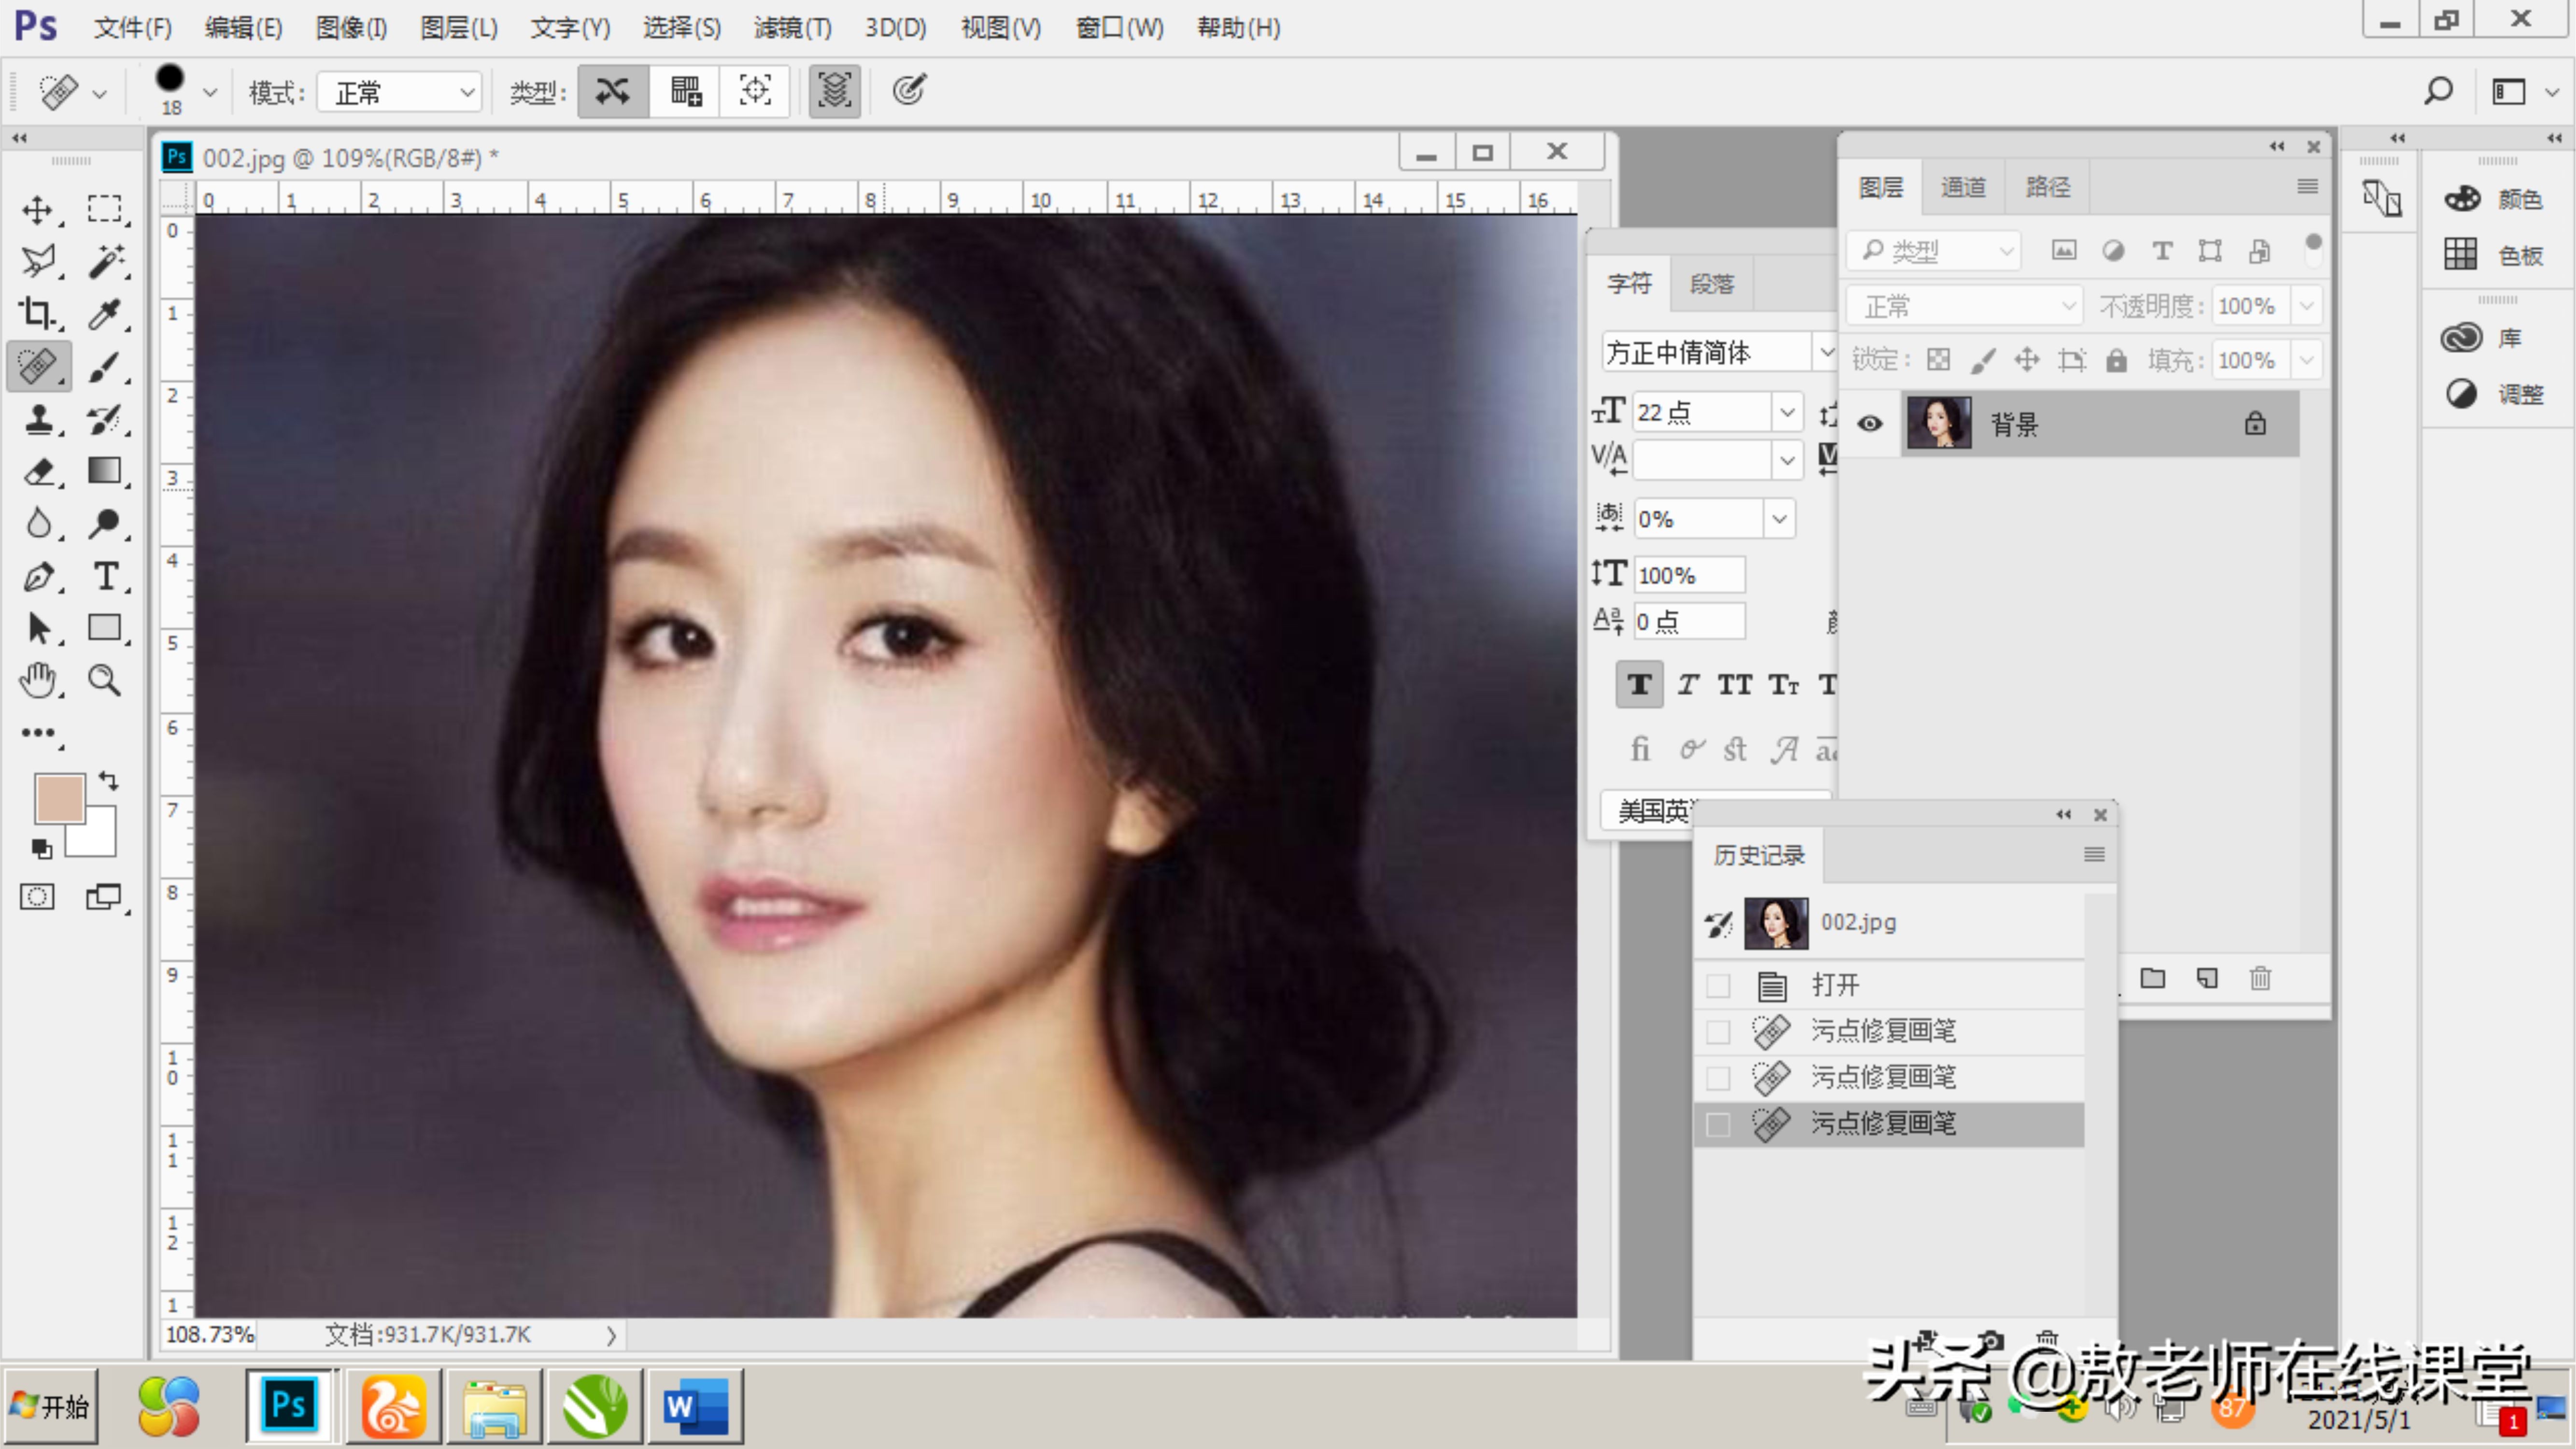Select the Crop tool
The image size is (2576, 1449).
coord(38,313)
